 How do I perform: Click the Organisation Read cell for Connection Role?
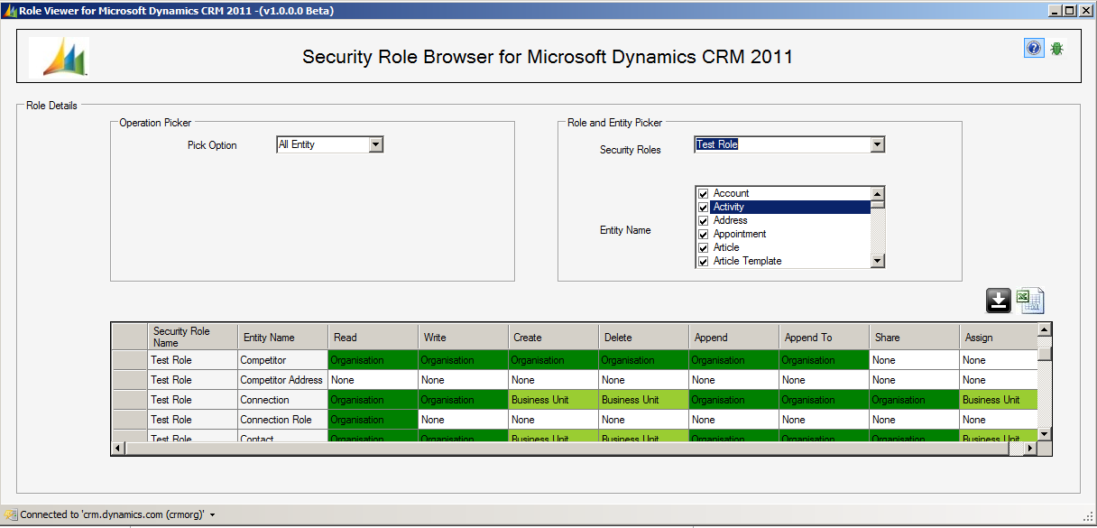373,419
